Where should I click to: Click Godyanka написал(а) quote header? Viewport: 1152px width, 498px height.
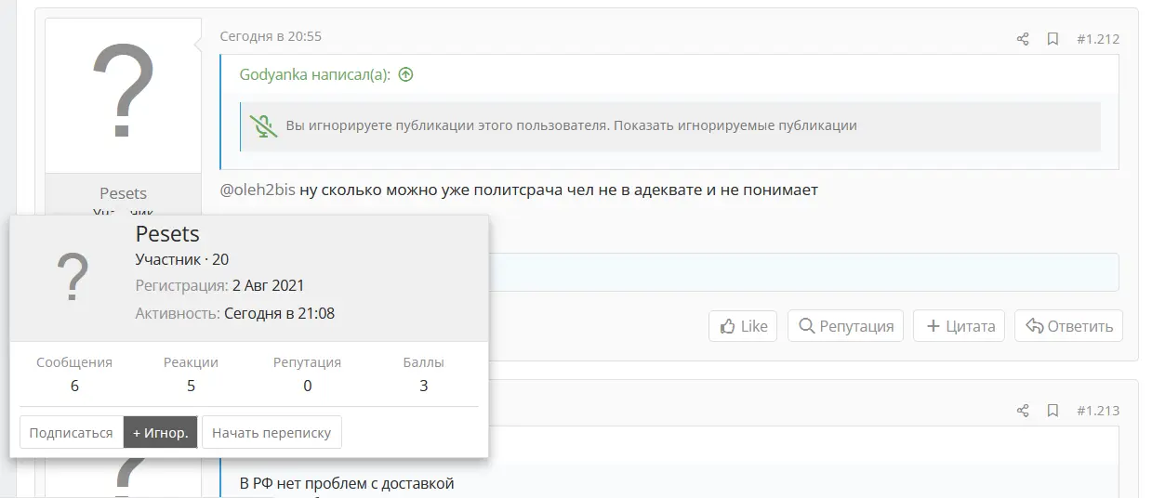click(x=315, y=74)
